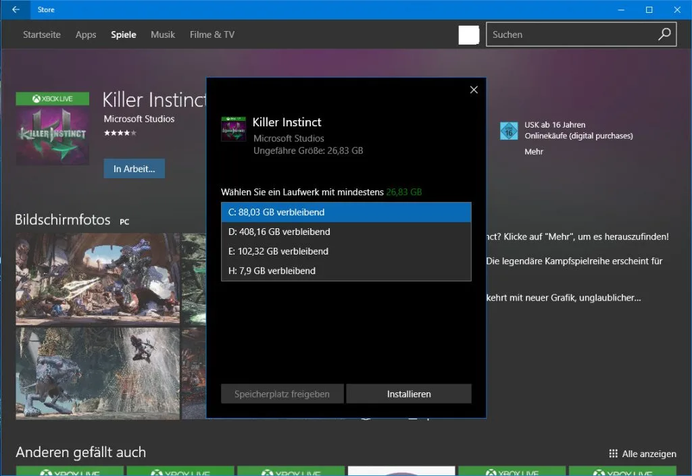Switch to the Apps tab
The height and width of the screenshot is (476, 692).
[x=86, y=34]
